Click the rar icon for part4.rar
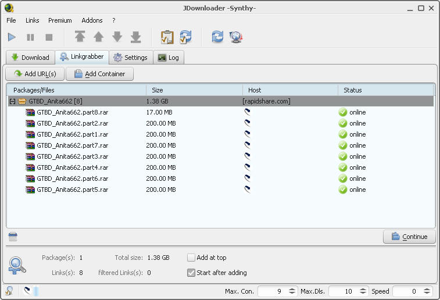 [30, 167]
